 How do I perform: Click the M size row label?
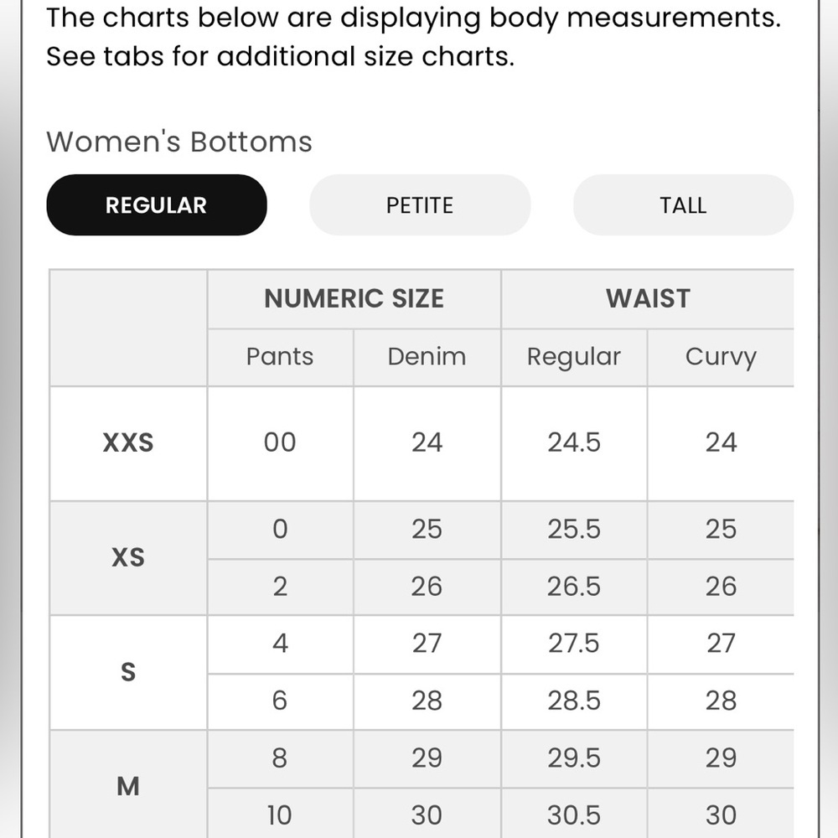pyautogui.click(x=128, y=784)
